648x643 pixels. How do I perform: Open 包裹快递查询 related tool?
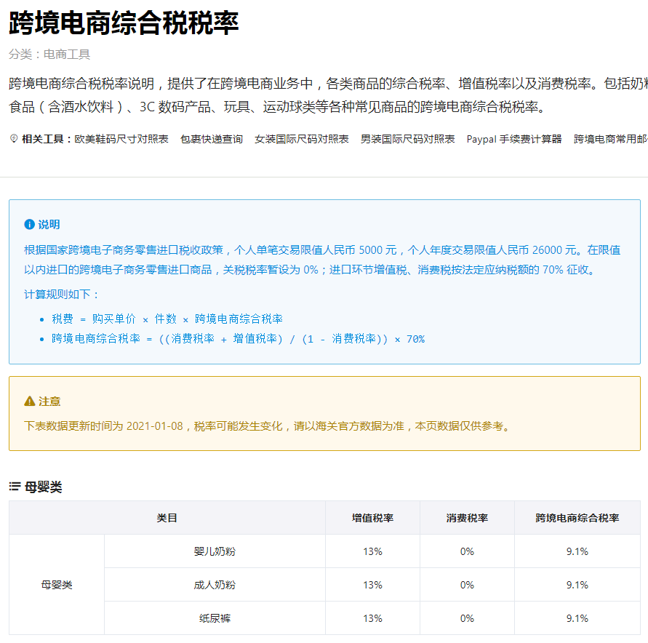coord(212,139)
